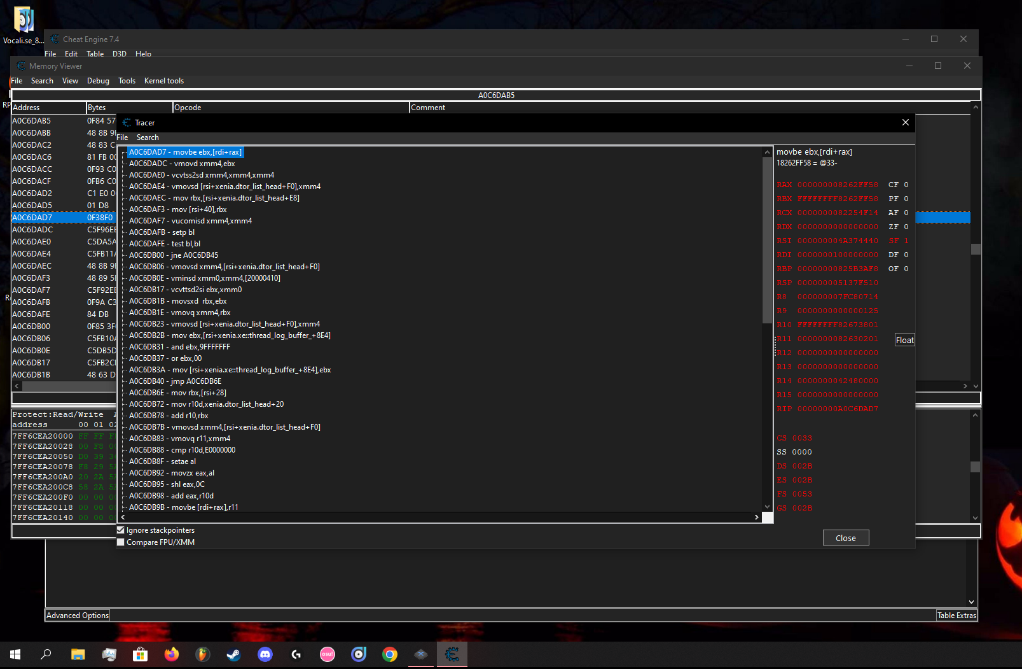Launch the Xenia emulator from the taskbar
Screen dimensions: 1022x669
[x=420, y=654]
